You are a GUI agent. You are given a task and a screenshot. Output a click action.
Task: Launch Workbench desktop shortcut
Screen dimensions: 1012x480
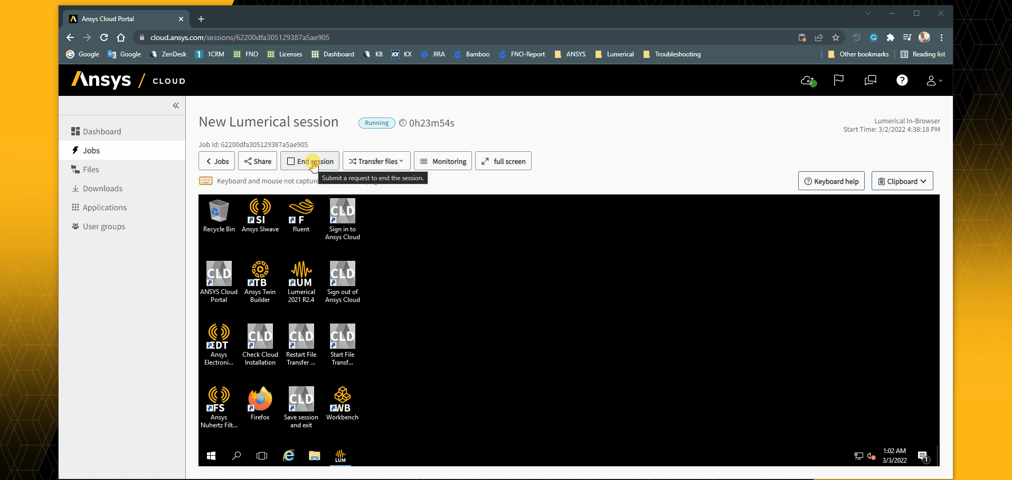coord(342,404)
